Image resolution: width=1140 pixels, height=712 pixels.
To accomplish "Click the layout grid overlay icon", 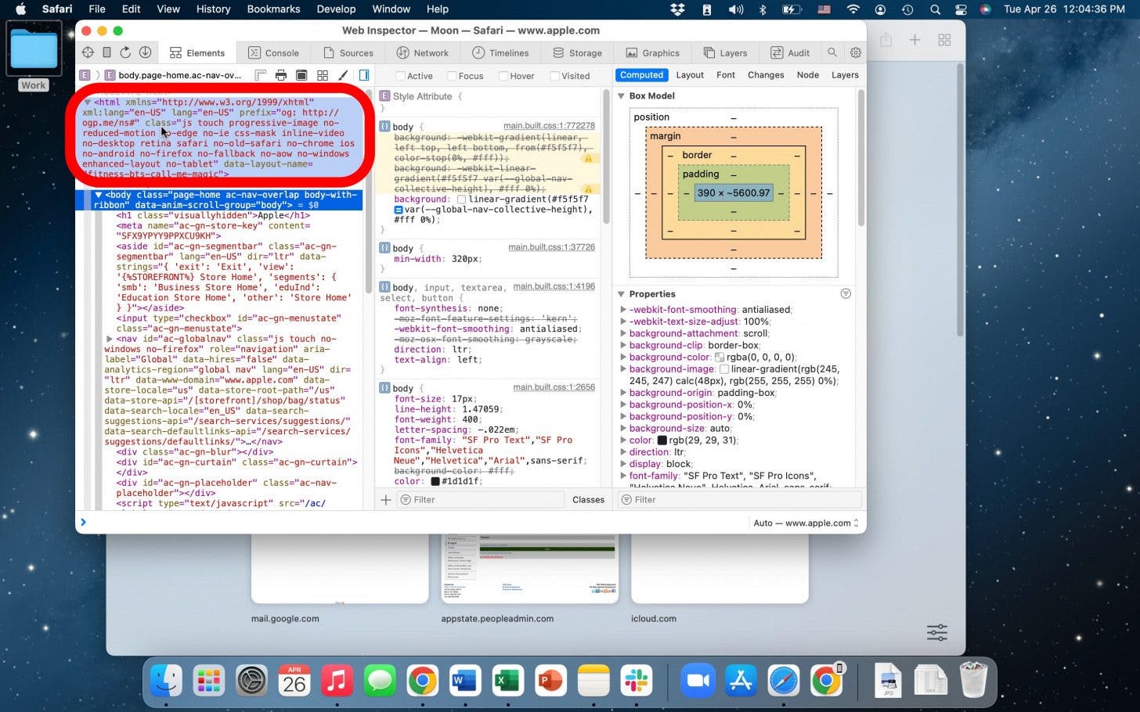I will (x=323, y=75).
